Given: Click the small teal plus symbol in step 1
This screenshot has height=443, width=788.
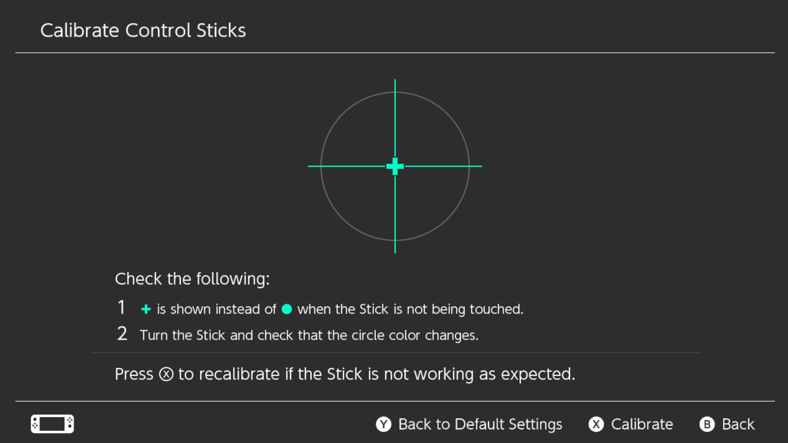Looking at the screenshot, I should (146, 309).
